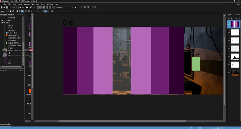Select RightLightCounter in workspace tree

click(15, 45)
